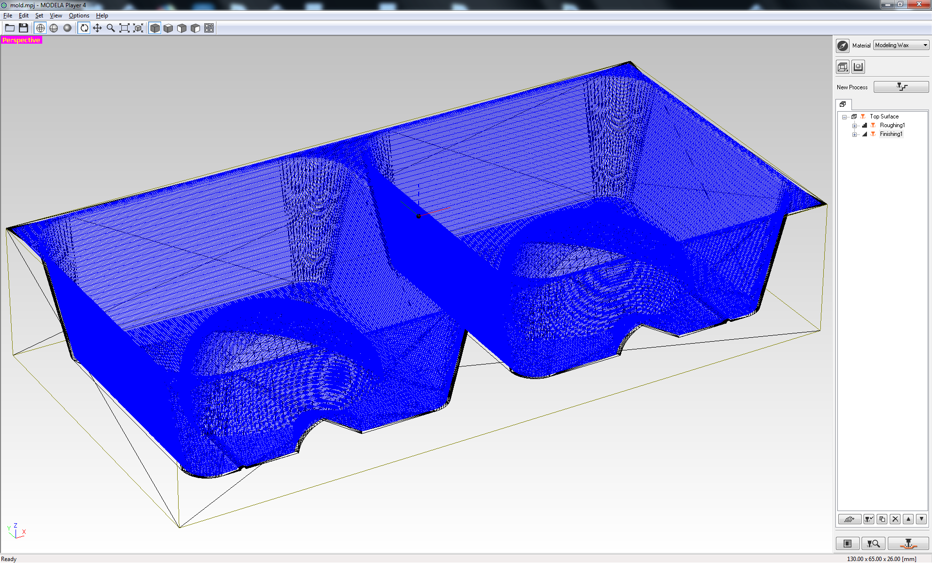Open the Options menu
Image resolution: width=932 pixels, height=563 pixels.
pyautogui.click(x=79, y=16)
